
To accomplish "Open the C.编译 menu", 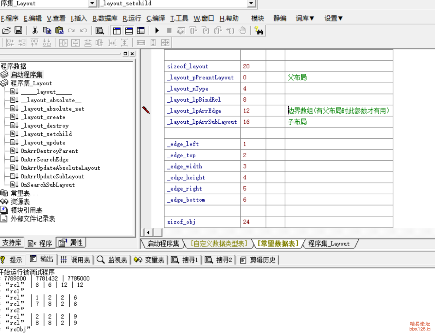I will click(156, 18).
